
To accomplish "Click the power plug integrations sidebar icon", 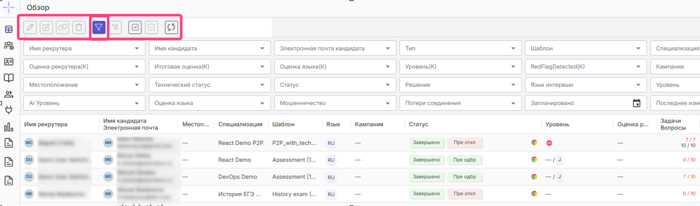I will [x=8, y=110].
